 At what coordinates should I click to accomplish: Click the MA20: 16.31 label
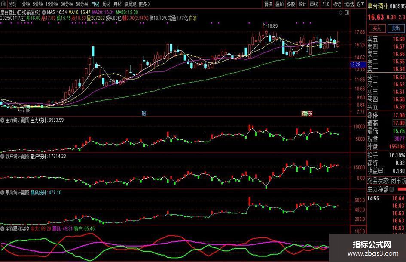pyautogui.click(x=103, y=12)
